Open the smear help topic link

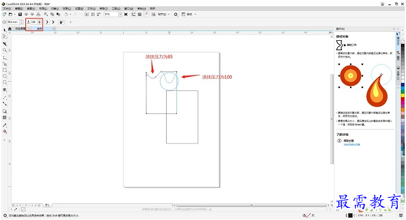tap(352, 145)
